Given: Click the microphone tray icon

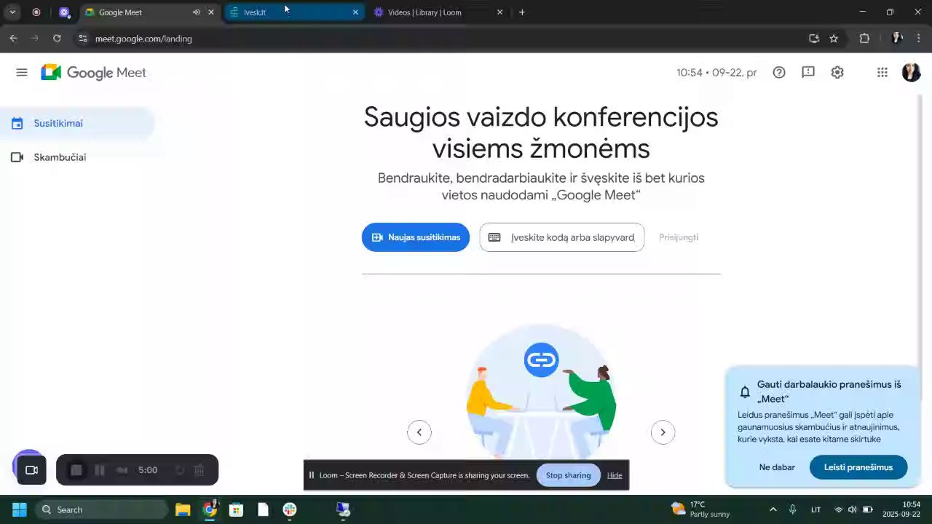Looking at the screenshot, I should point(793,509).
